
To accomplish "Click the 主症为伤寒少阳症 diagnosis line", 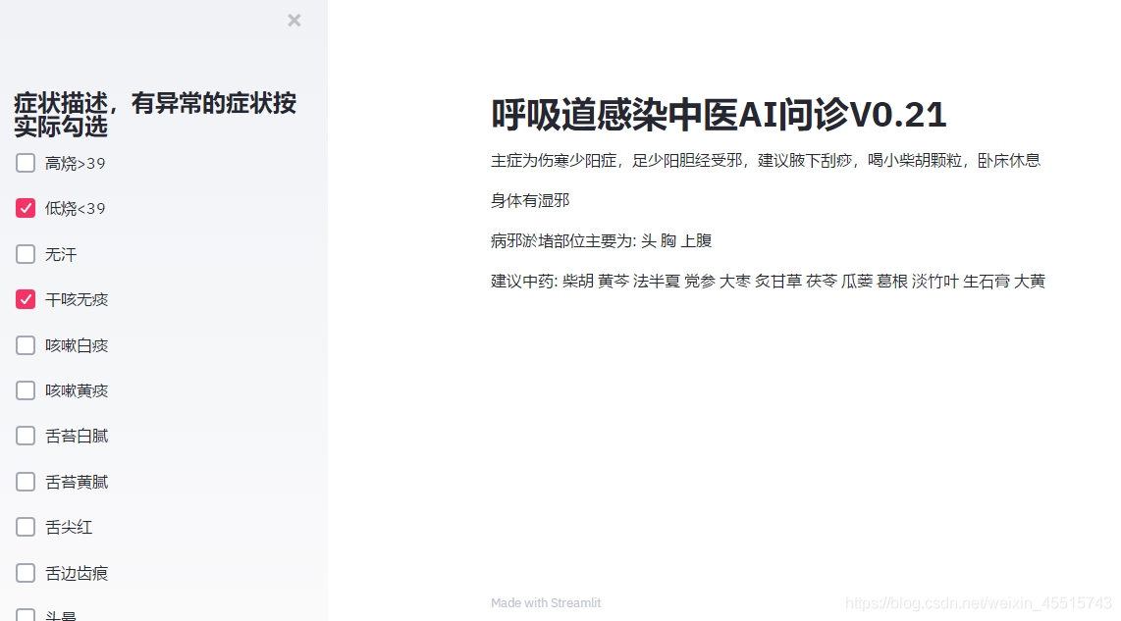I will click(765, 161).
